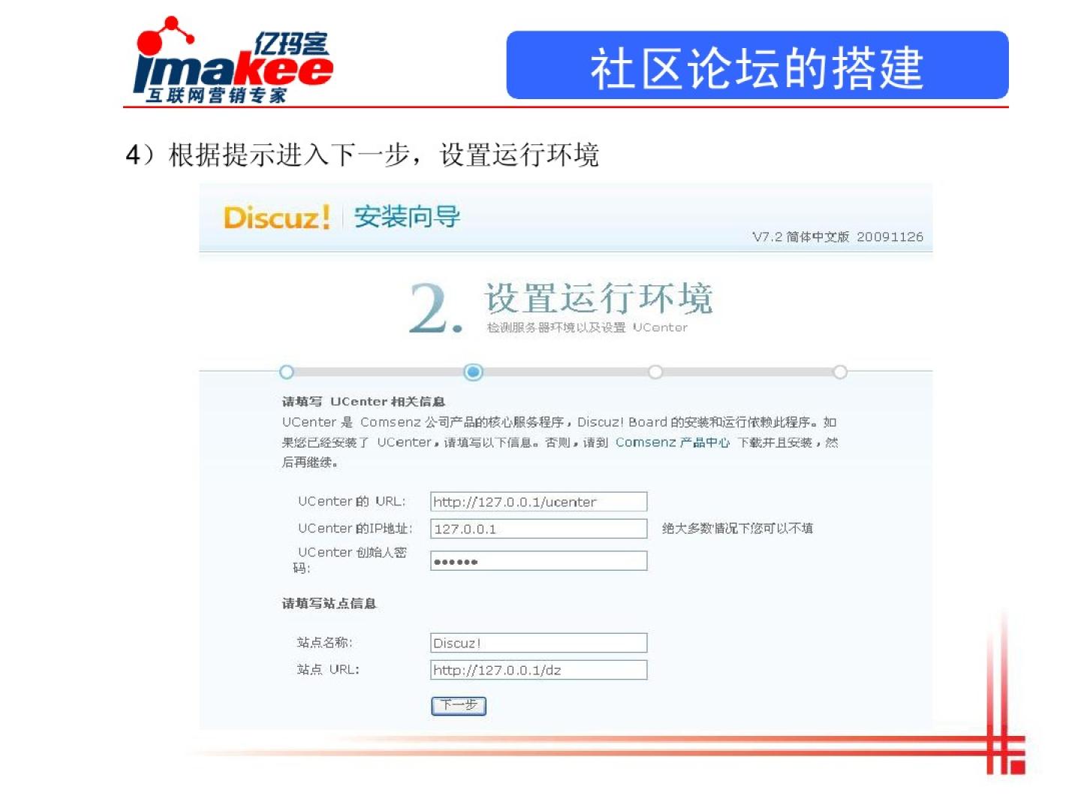Click the 请填写站点信息 section heading

pos(329,603)
